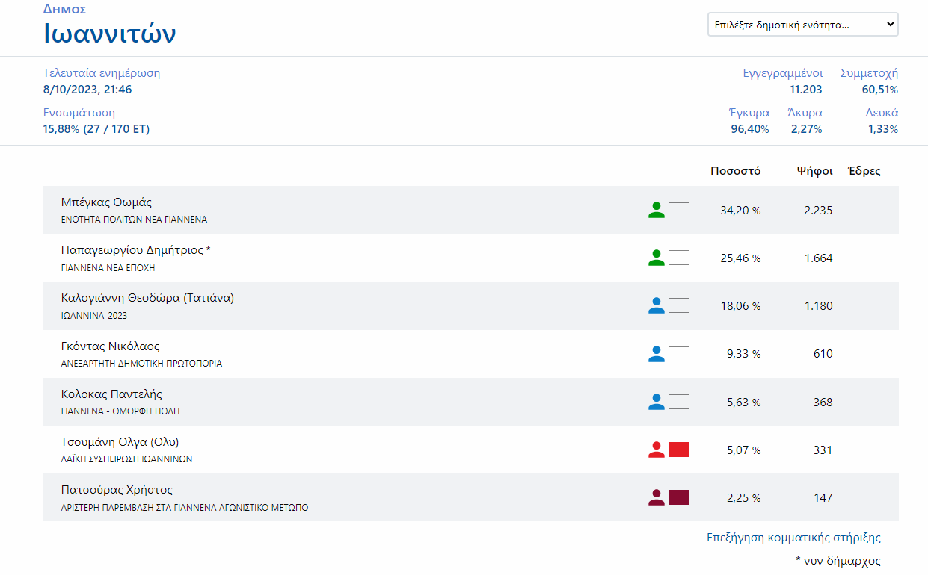
Task: Click the 'Έδρες' column header
Action: (864, 171)
